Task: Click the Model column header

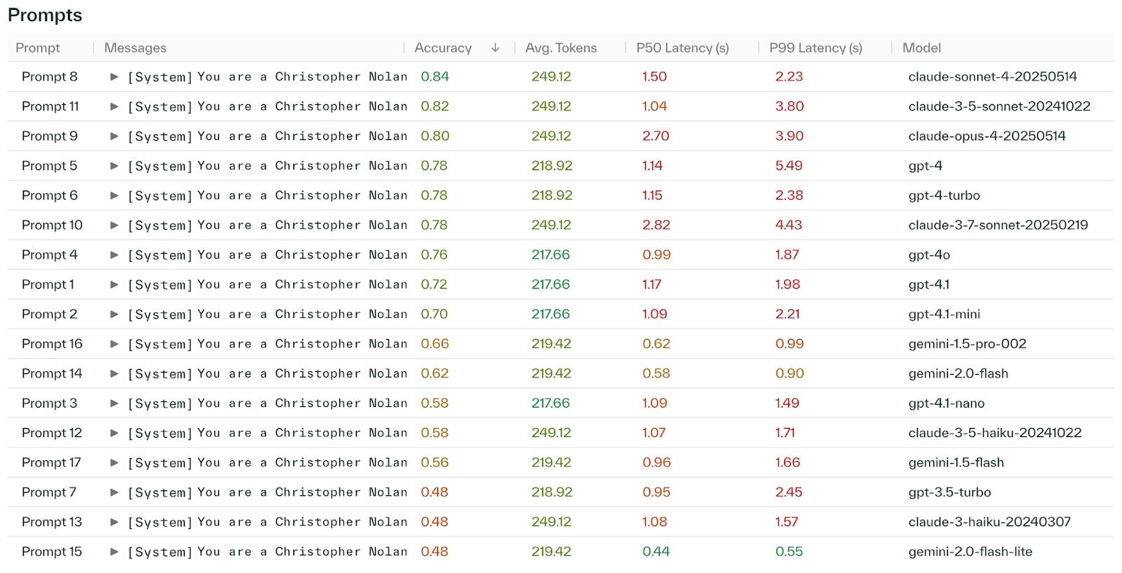Action: coord(921,48)
